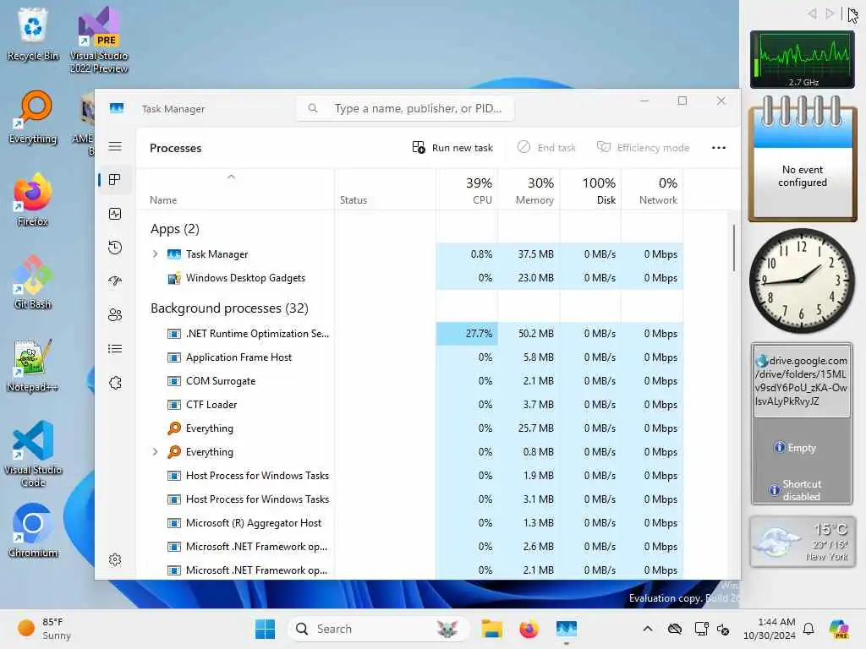The image size is (866, 649).
Task: Click the gadget sidebar previous arrow
Action: coord(812,14)
